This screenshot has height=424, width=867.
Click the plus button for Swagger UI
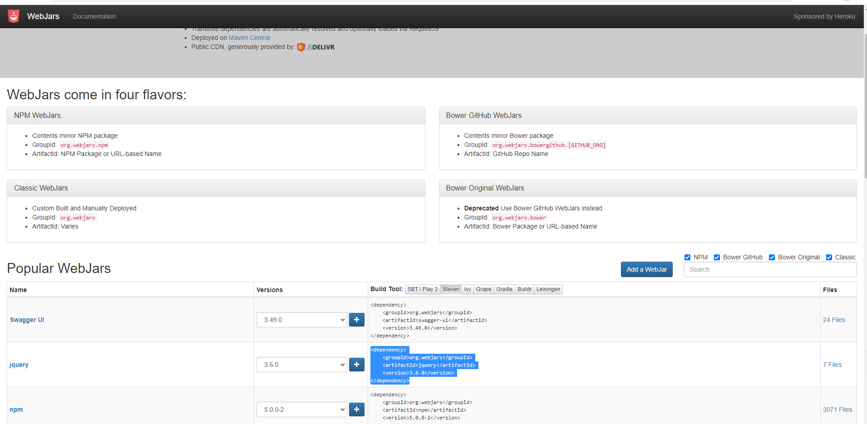coord(357,320)
